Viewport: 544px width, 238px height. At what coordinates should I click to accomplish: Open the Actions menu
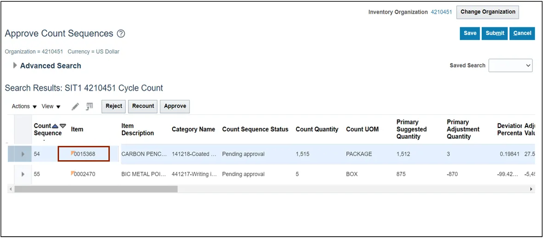pos(24,106)
